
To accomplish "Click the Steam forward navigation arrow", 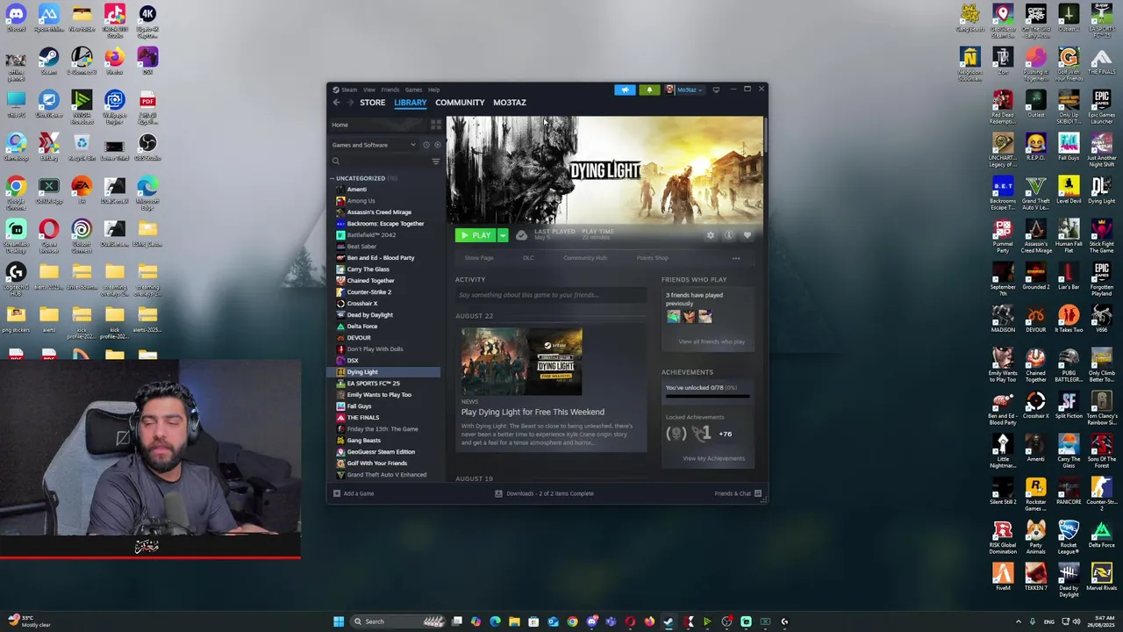I will click(350, 103).
